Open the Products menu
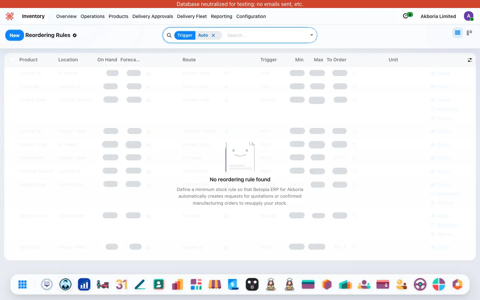 [x=118, y=16]
